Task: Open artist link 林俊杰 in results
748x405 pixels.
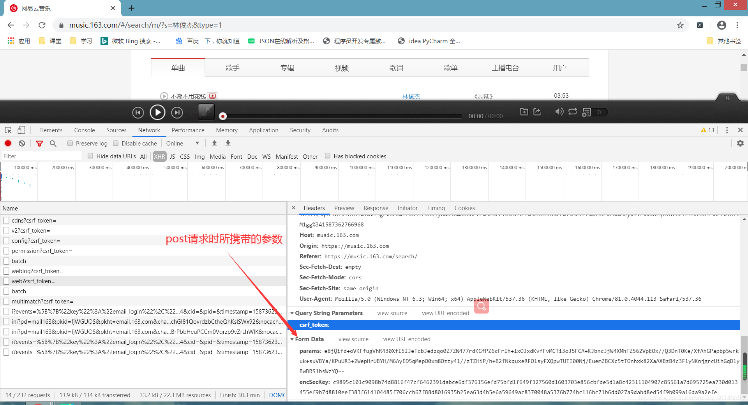Action: click(411, 96)
